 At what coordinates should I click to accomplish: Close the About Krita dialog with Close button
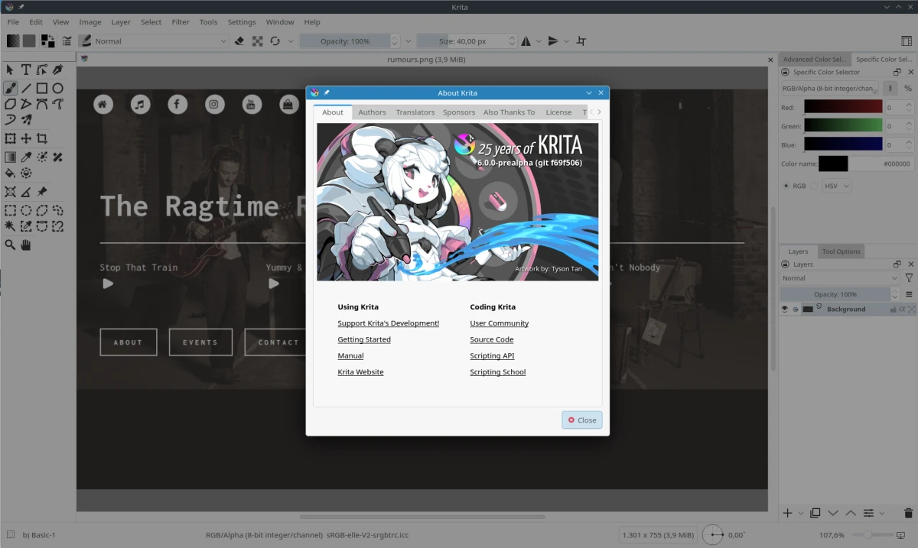(x=582, y=420)
